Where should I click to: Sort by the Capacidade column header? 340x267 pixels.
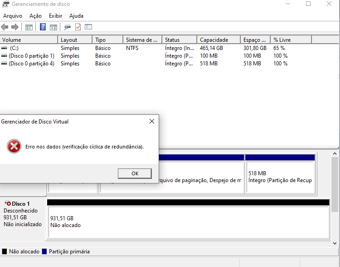tap(219, 40)
